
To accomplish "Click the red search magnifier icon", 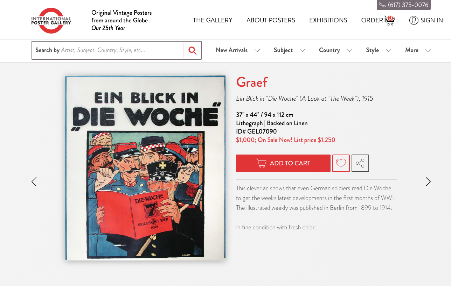I will (x=193, y=50).
